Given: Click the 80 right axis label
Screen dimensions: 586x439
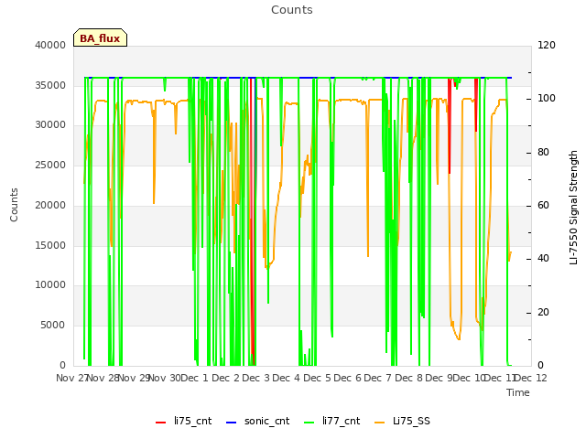Looking at the screenshot, I should click(x=543, y=152).
